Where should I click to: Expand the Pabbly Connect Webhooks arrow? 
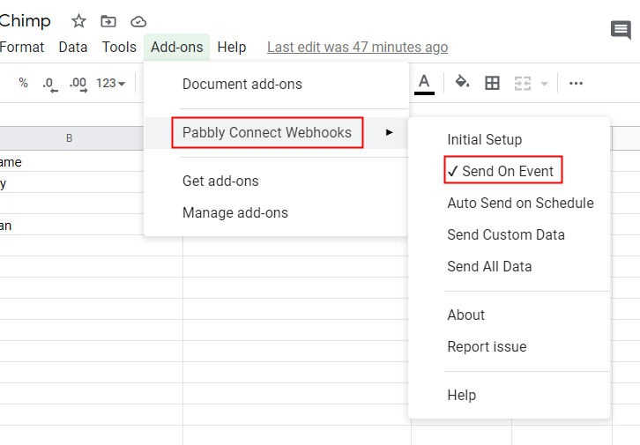(x=389, y=132)
